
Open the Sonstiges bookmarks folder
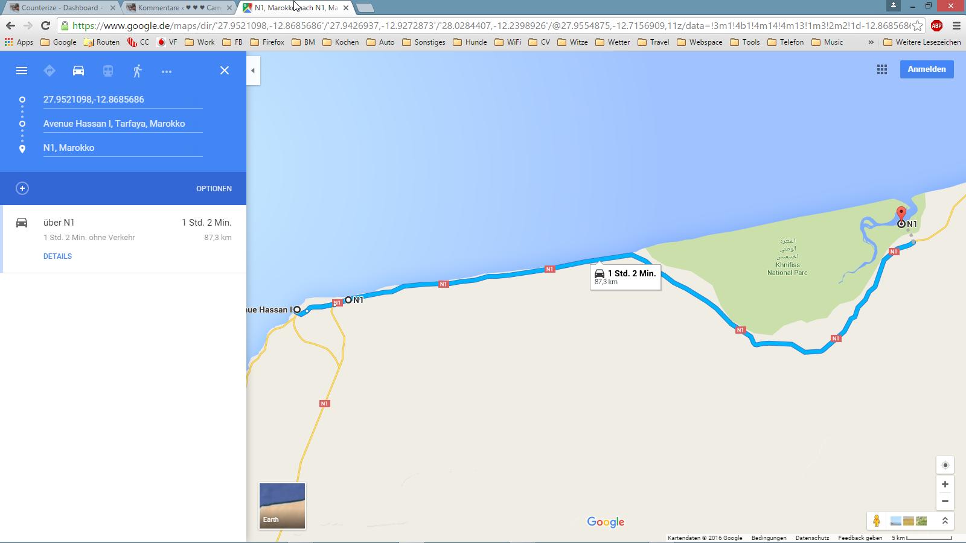coord(424,42)
